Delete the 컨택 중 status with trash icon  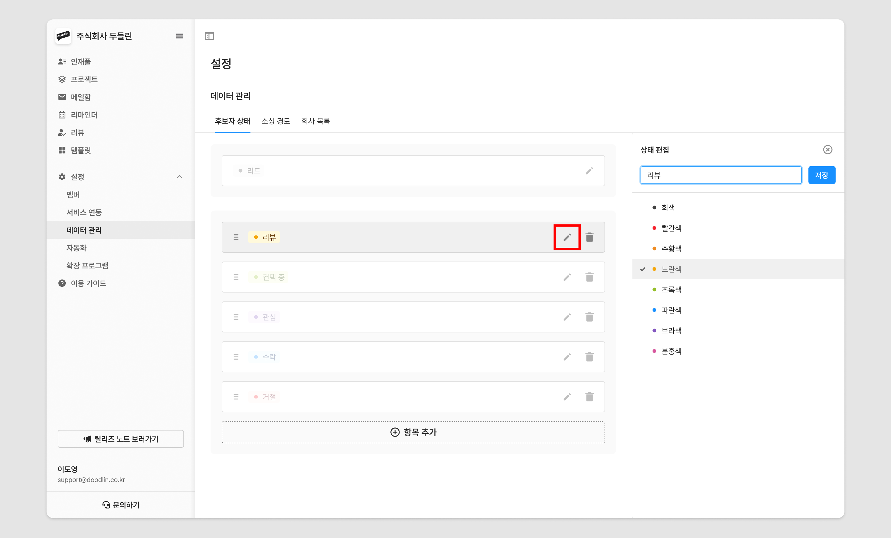pos(589,277)
